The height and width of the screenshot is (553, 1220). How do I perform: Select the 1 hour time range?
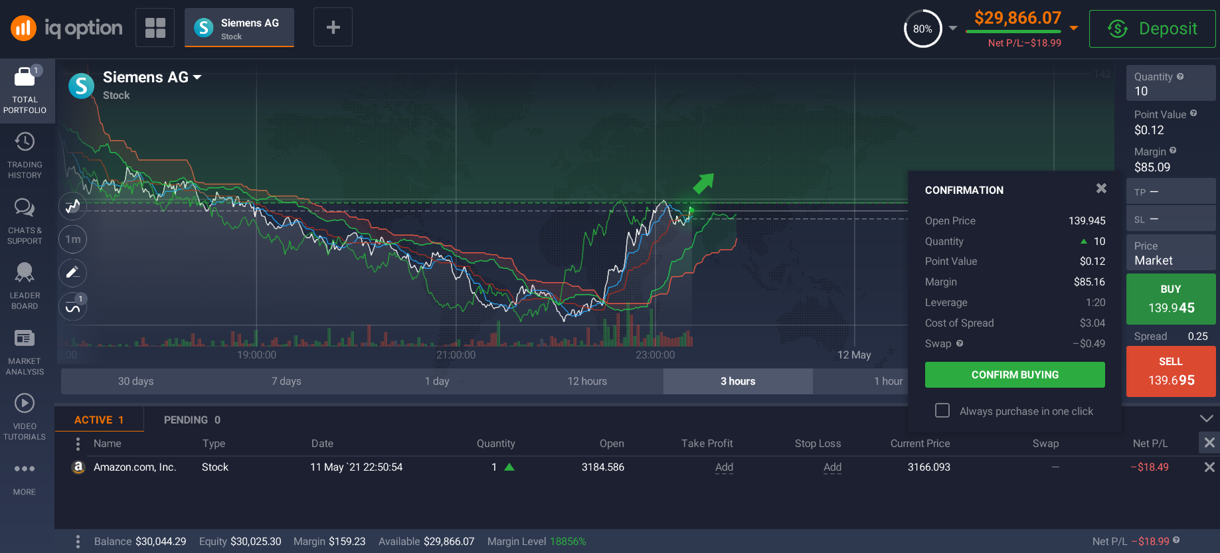[x=888, y=381]
